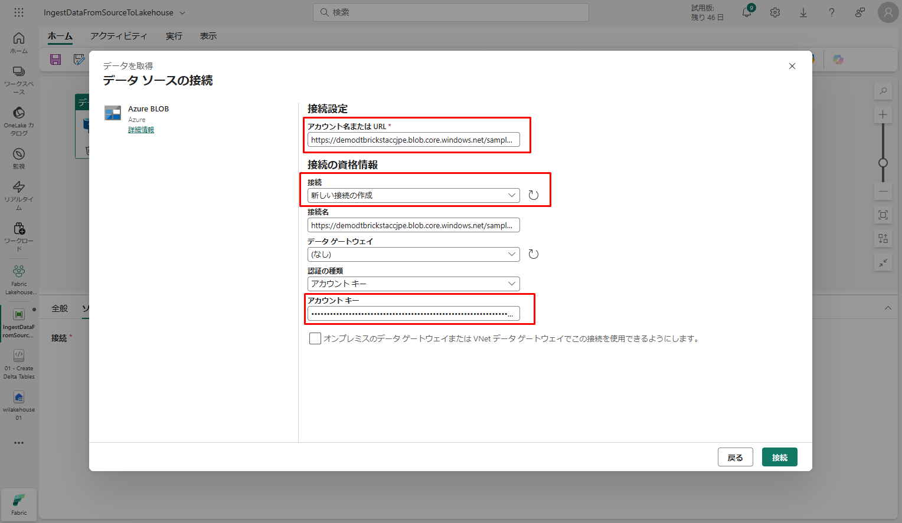
Task: Click the account name or URL field
Action: [x=414, y=140]
